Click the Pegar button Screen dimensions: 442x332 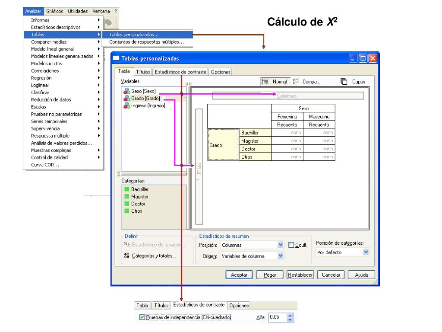pyautogui.click(x=270, y=275)
